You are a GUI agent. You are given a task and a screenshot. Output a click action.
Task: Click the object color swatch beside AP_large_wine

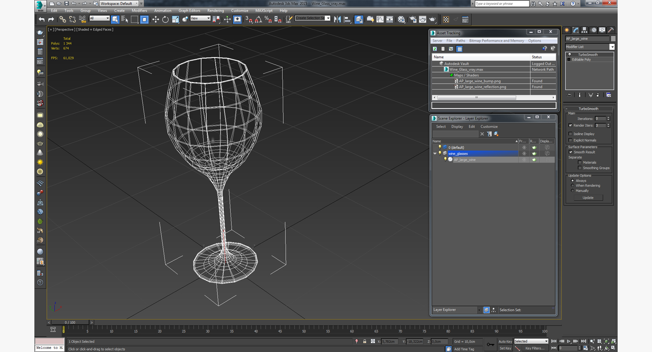[613, 39]
